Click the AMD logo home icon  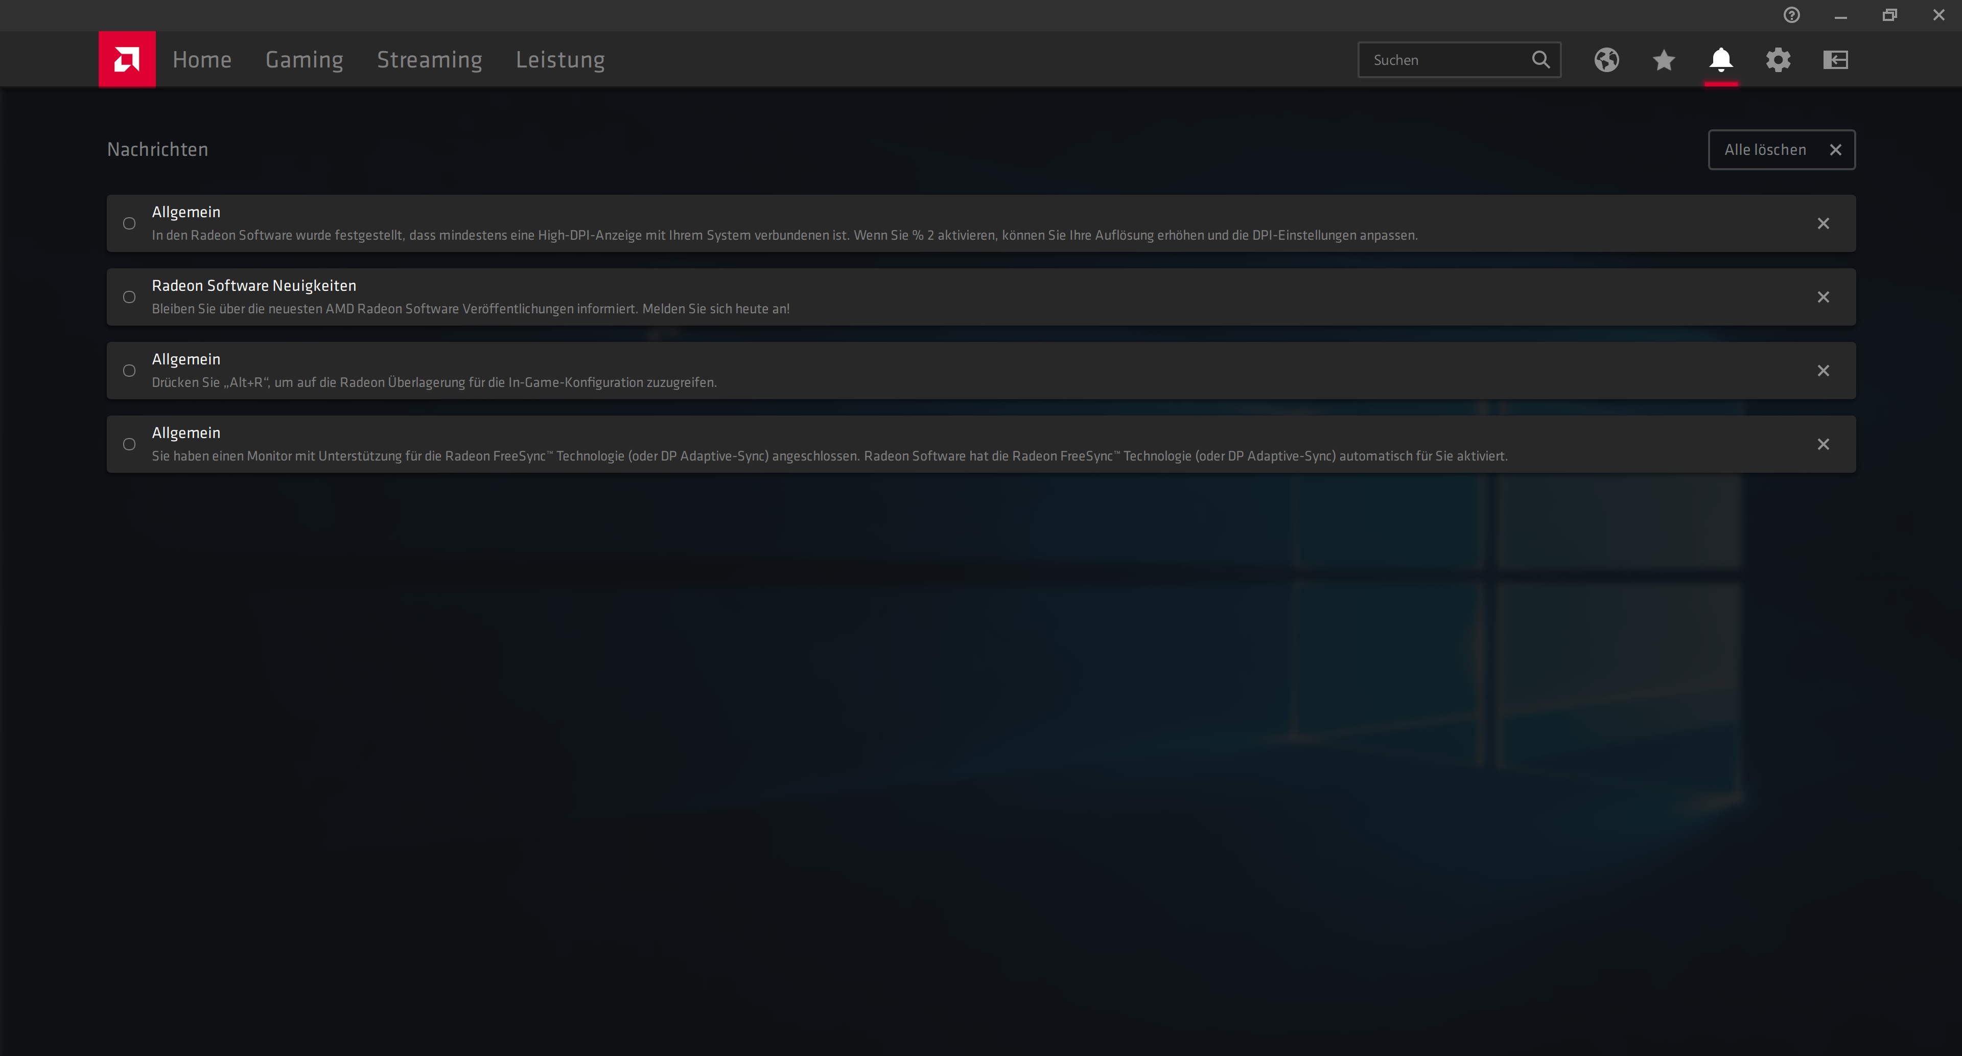[x=126, y=59]
